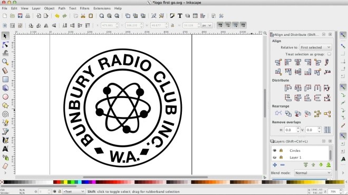Select the 3D box tool
The height and width of the screenshot is (195, 348).
pyautogui.click(x=5, y=88)
